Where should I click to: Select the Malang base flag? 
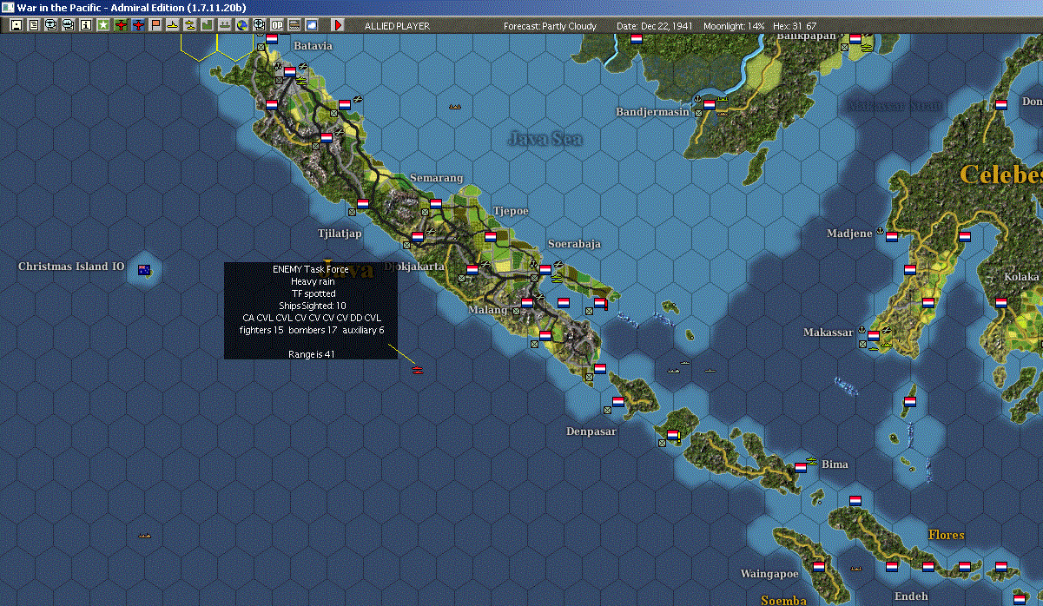(527, 302)
